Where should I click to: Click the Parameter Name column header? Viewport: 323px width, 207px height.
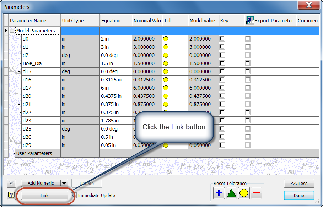pyautogui.click(x=34, y=21)
